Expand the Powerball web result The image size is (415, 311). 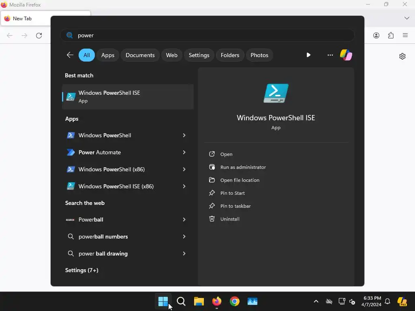[x=184, y=219]
